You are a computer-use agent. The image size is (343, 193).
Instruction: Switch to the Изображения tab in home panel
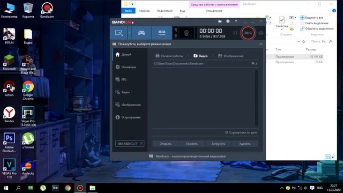pyautogui.click(x=230, y=56)
